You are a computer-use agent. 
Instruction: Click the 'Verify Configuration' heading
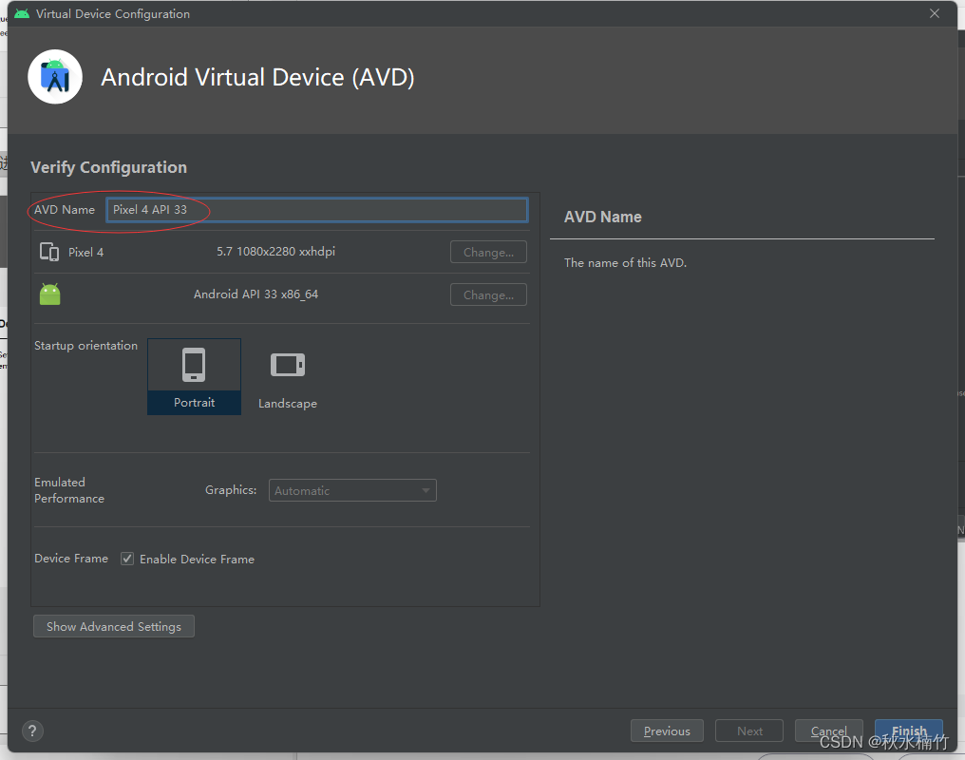point(109,167)
